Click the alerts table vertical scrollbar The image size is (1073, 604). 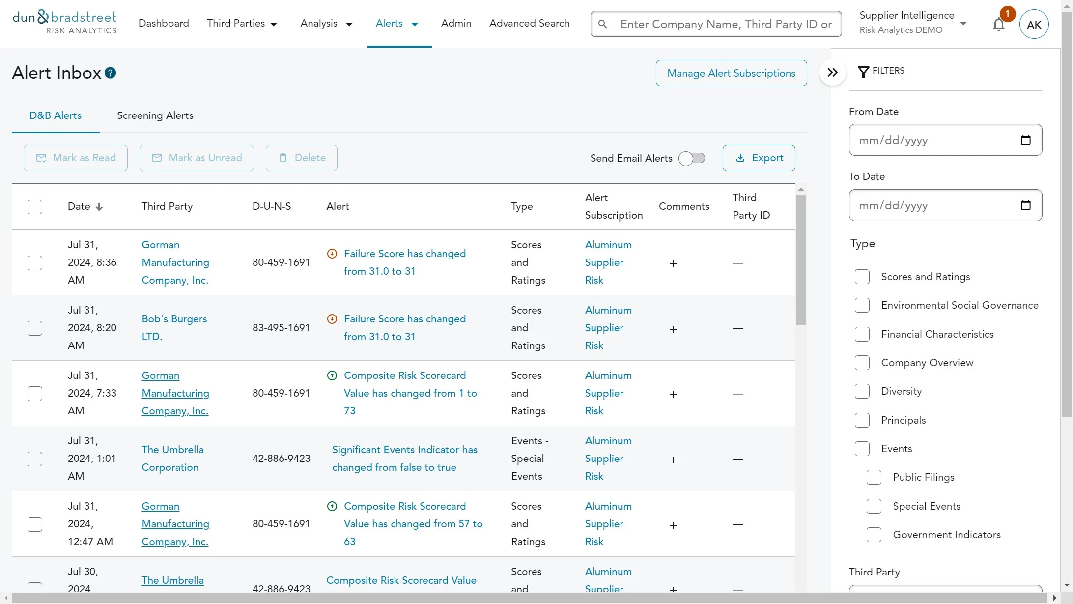coord(801,260)
